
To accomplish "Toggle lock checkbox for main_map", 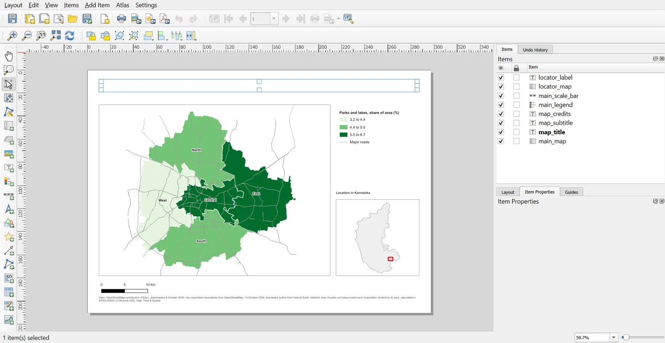I will point(516,141).
